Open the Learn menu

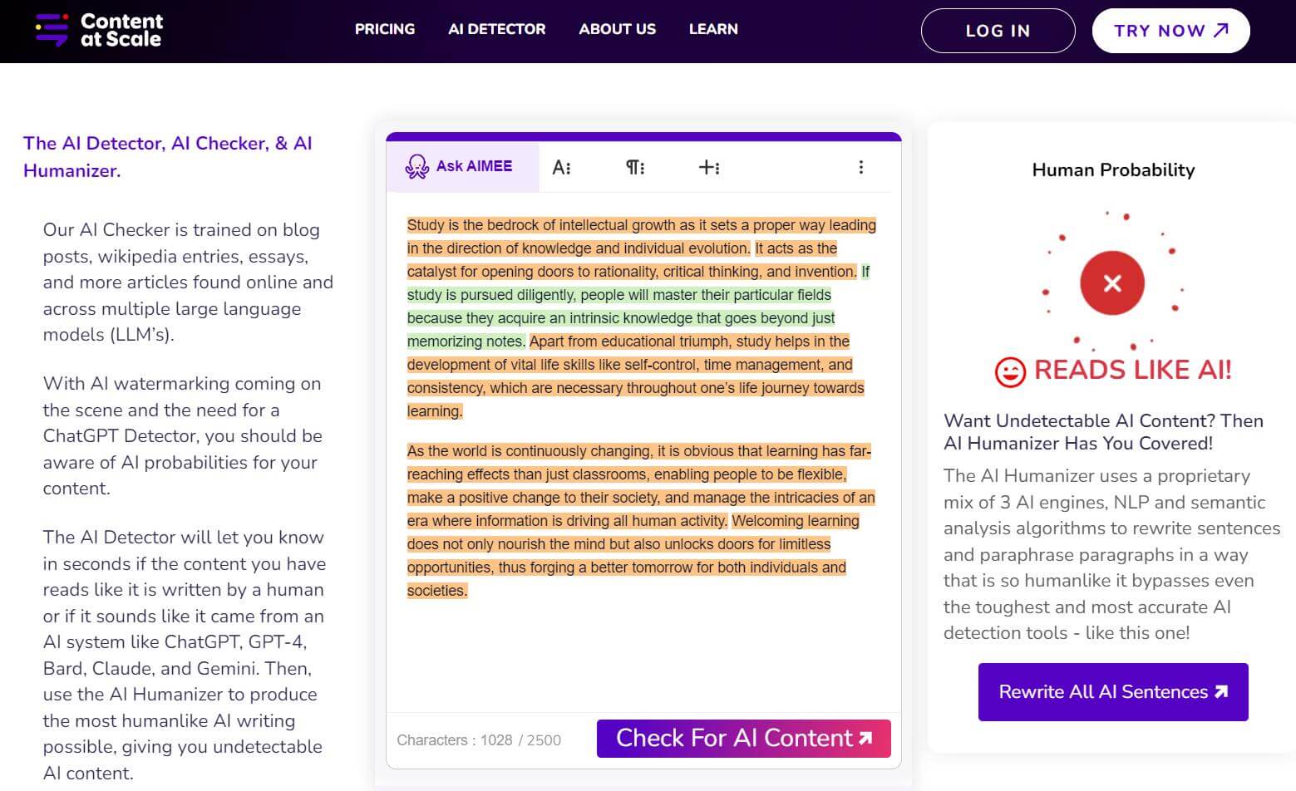pyautogui.click(x=713, y=29)
